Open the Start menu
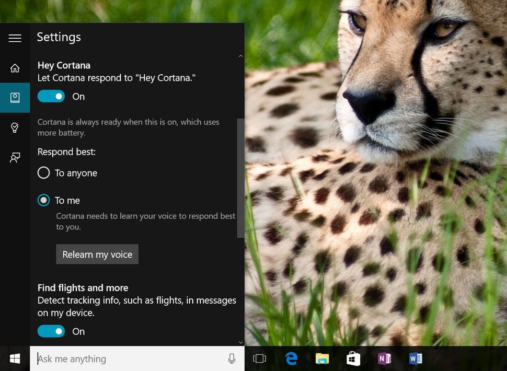The height and width of the screenshot is (371, 507). coord(14,358)
